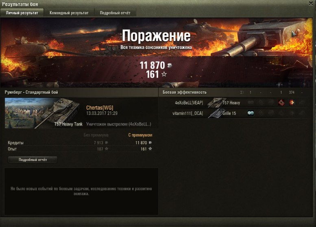Screen dimensions: 316x227
Task: Switch to Командный результат tab
Action: click(69, 13)
